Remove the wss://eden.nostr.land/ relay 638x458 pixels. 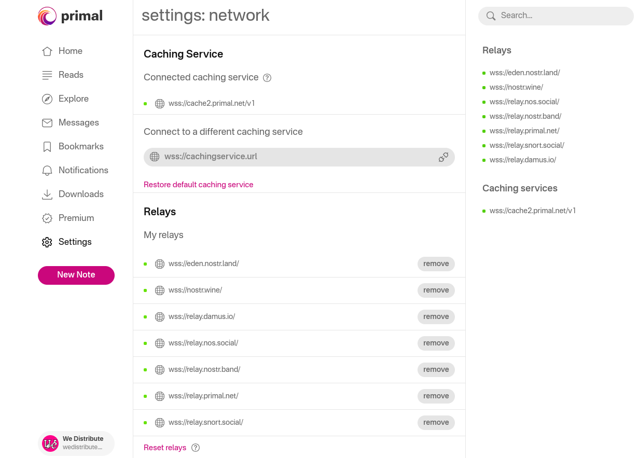(x=436, y=263)
